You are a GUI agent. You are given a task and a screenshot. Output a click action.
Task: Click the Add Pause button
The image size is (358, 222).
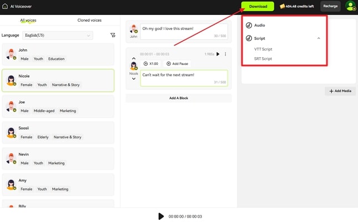[177, 63]
